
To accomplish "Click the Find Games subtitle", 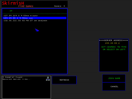I will [26, 6].
